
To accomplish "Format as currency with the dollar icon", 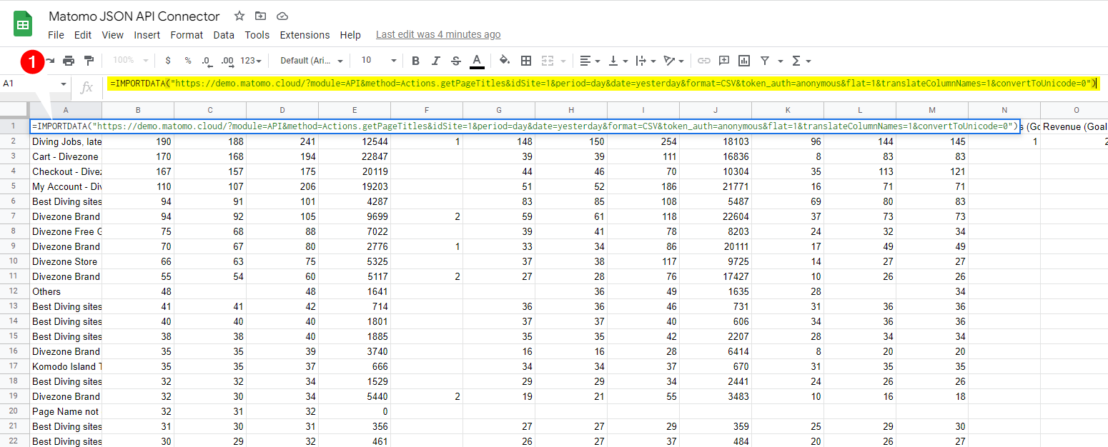I will (x=168, y=61).
